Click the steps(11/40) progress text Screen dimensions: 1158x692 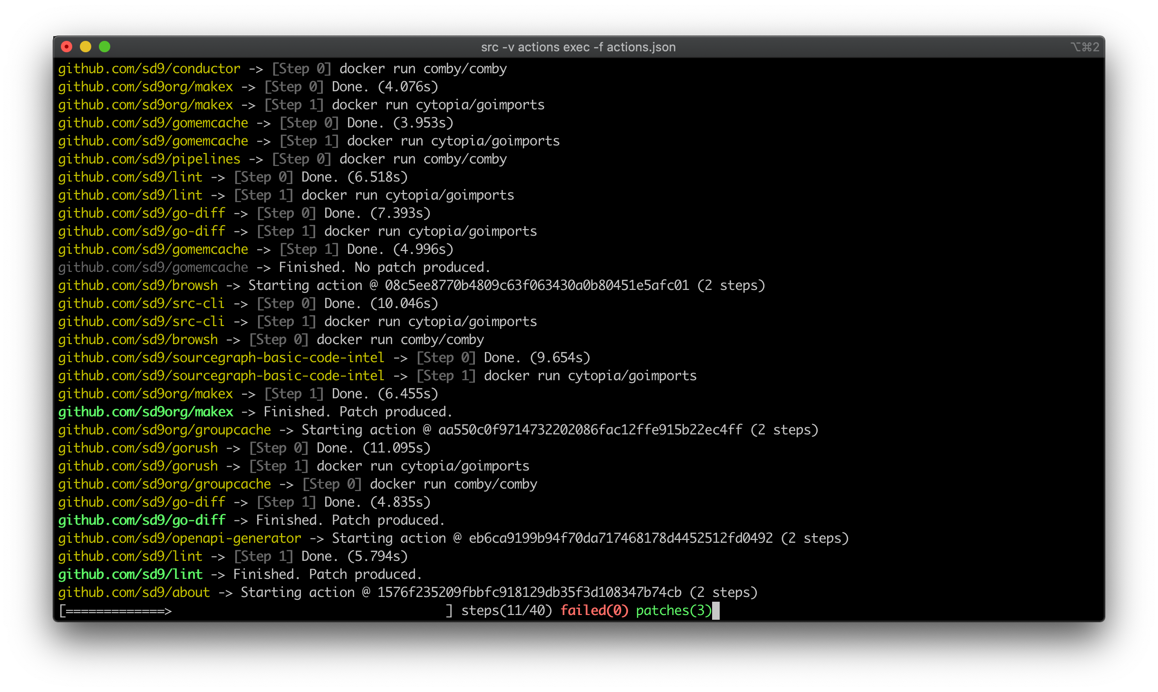point(506,611)
